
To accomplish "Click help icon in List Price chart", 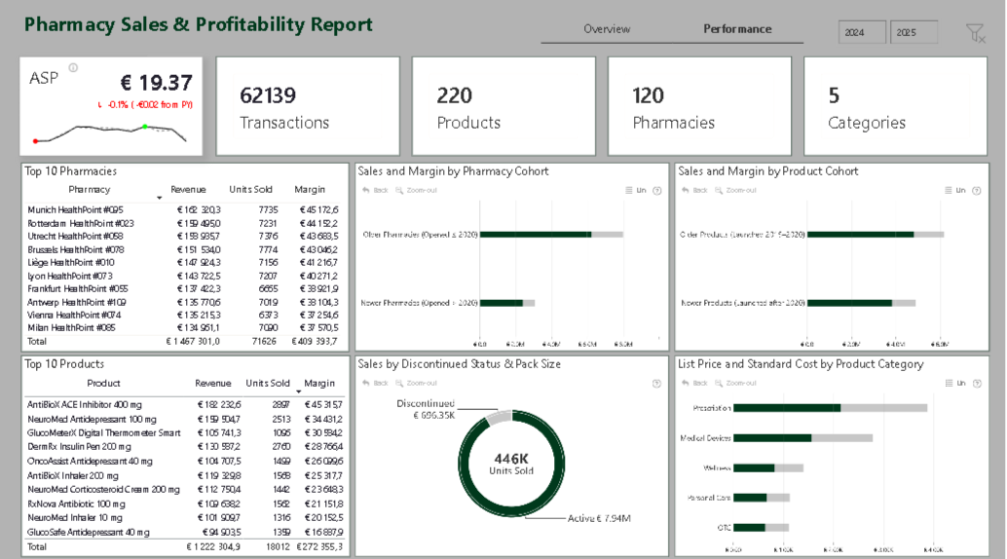I will pos(976,383).
